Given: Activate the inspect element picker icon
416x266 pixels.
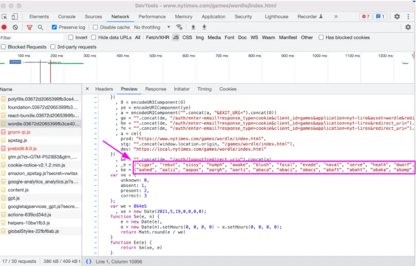Looking at the screenshot, I should [5, 17].
